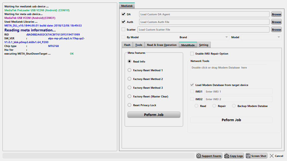Select Backup Modem Databse radio
This screenshot has height=161, width=287.
[234, 106]
